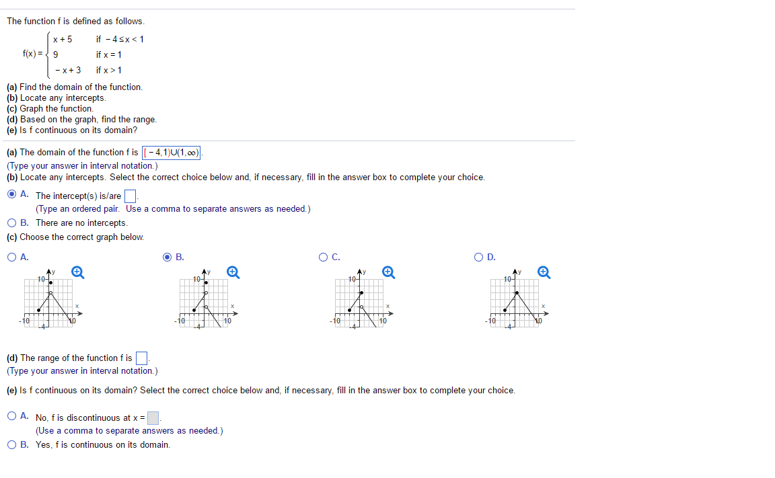Image resolution: width=775 pixels, height=478 pixels.
Task: Select intercepts choice A radio button
Action: [12, 194]
